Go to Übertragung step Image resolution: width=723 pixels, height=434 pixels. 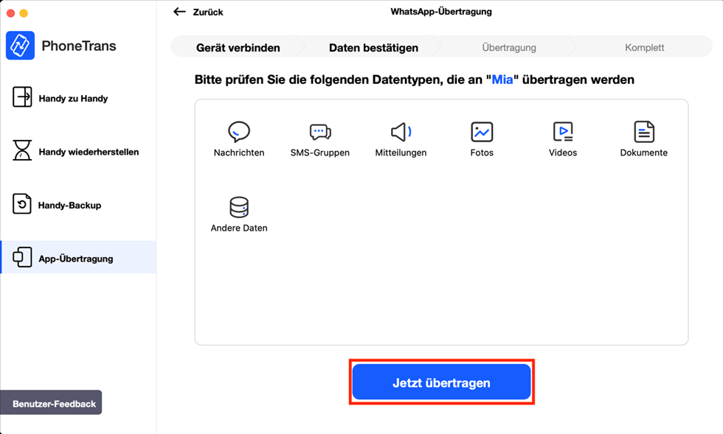[x=509, y=47]
